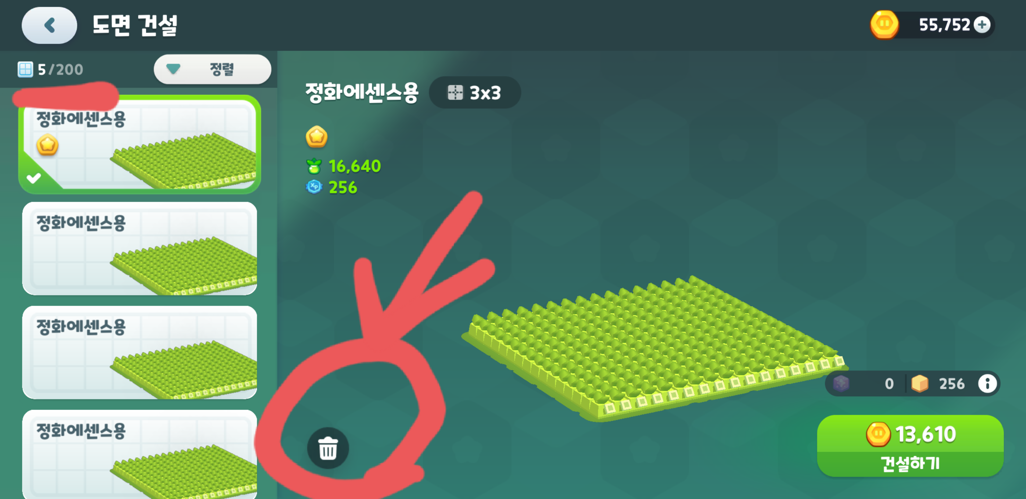Click the 3x3 grid size badge
1026x499 pixels.
coord(475,93)
